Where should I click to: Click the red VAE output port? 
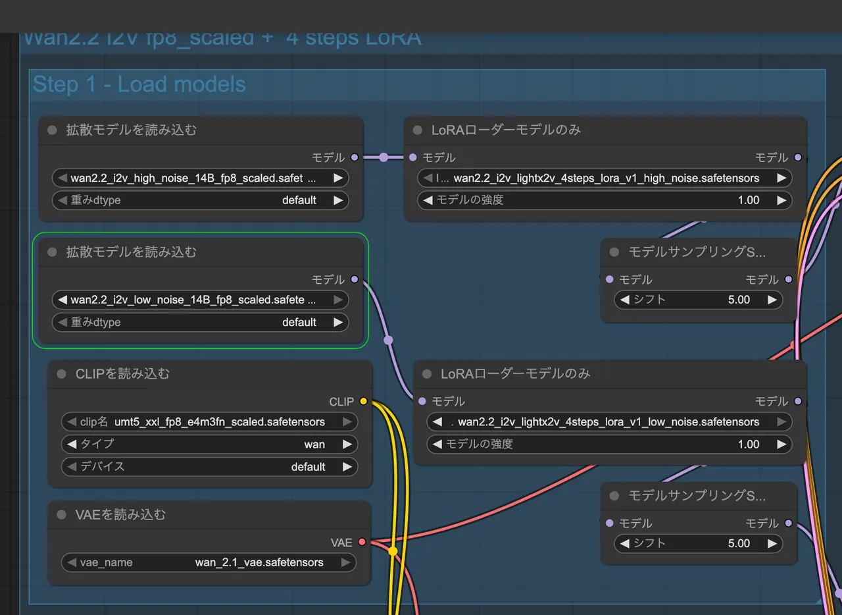tap(362, 543)
